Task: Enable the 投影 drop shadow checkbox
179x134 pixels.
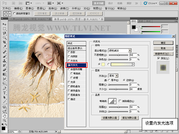Action: pyautogui.click(x=69, y=52)
